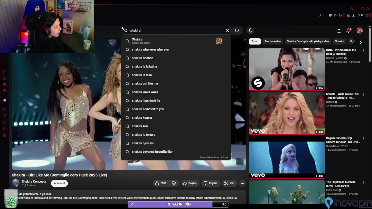Screen dimensions: 372x209
Task: Open the player icon in sidebar
Action: click(5, 110)
